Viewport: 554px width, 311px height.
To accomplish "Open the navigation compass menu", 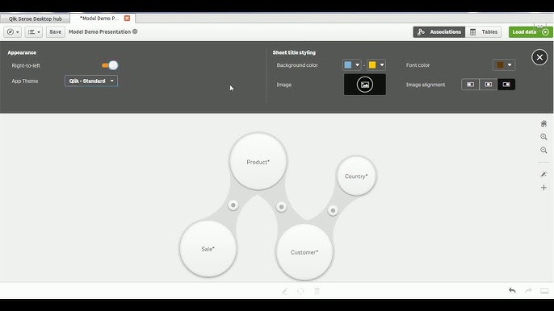I will 12,31.
